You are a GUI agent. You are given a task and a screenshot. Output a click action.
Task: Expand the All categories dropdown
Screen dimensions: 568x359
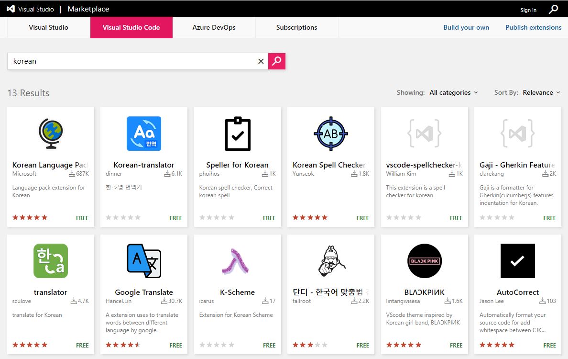[454, 92]
